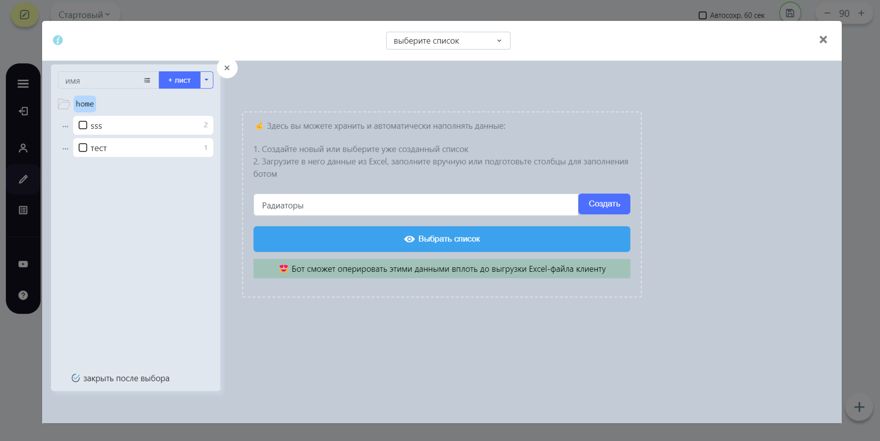
Task: Select the sss list row
Action: pos(143,125)
